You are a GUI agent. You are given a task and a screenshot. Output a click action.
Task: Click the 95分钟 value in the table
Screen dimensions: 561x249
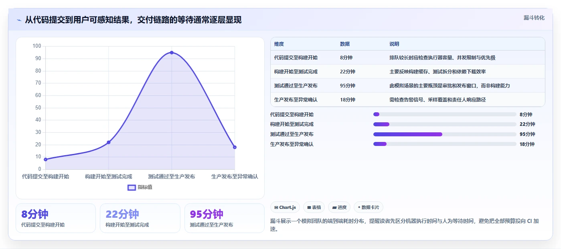[348, 86]
